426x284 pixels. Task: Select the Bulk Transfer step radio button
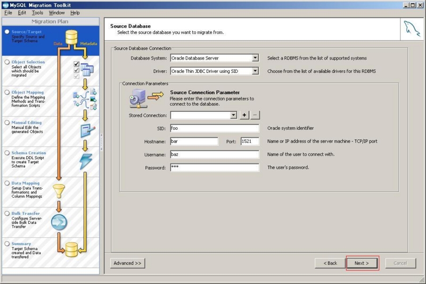pos(7,213)
